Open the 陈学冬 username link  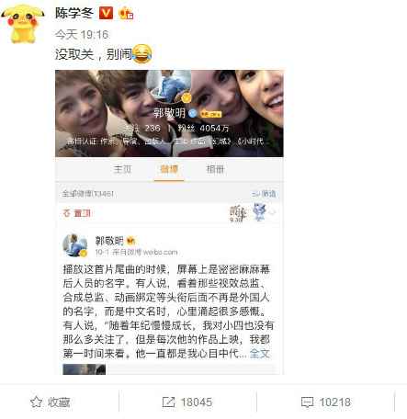(74, 13)
